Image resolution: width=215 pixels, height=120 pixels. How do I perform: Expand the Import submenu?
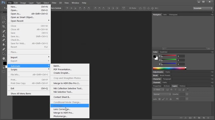[x=29, y=57]
